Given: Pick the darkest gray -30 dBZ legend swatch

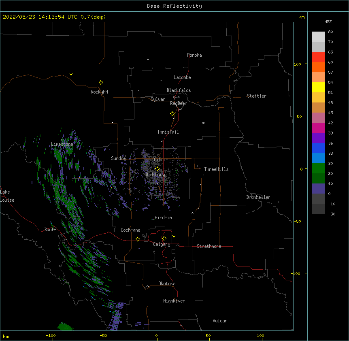Looking at the screenshot, I should click(x=318, y=209).
